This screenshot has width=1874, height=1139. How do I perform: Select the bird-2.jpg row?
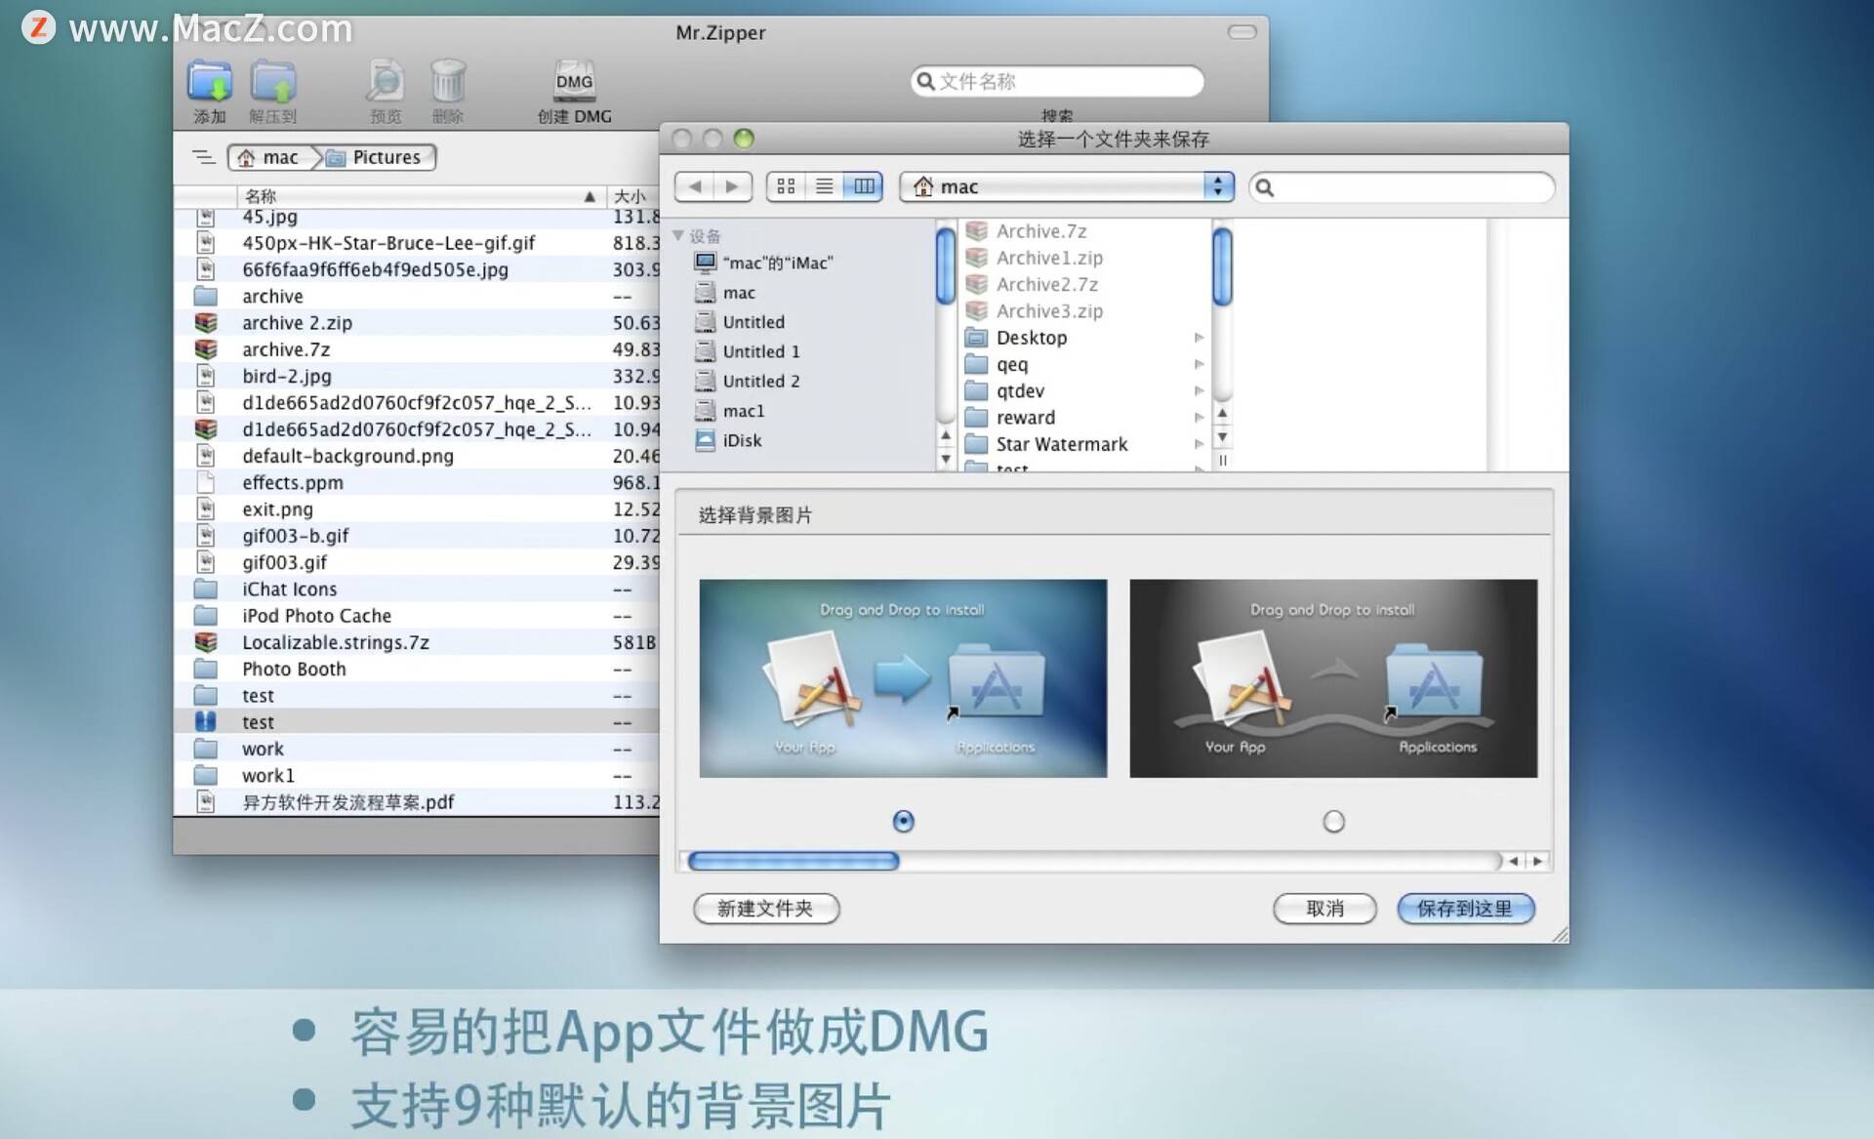pyautogui.click(x=417, y=376)
